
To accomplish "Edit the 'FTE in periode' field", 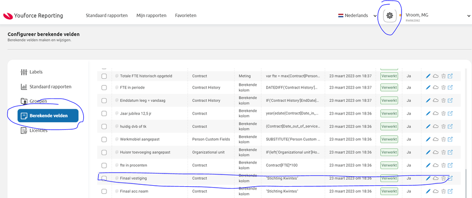I will coord(428,88).
